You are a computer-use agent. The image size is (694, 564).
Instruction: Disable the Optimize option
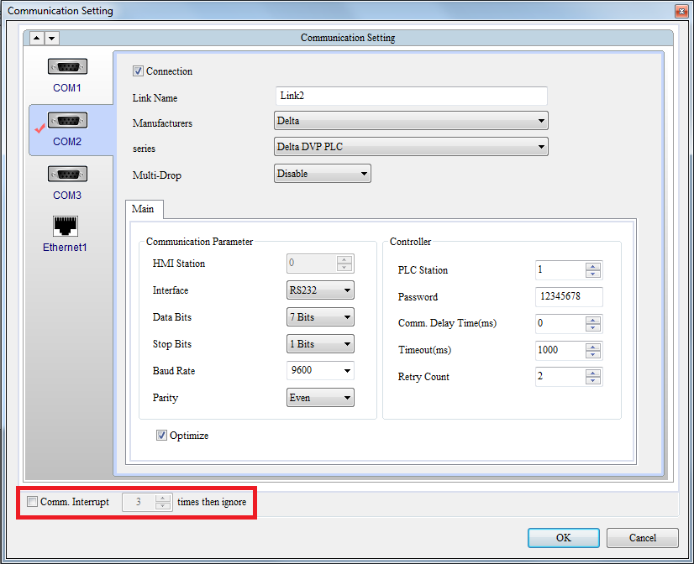pyautogui.click(x=164, y=436)
